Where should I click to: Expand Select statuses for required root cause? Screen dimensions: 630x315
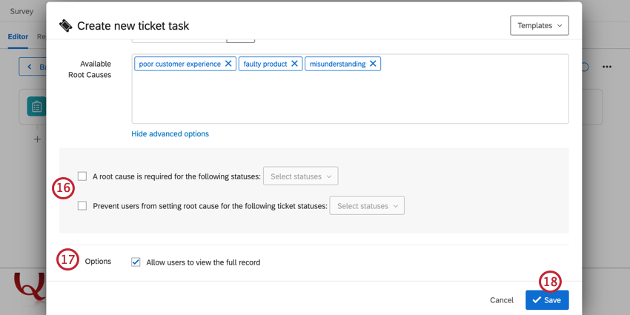[300, 176]
